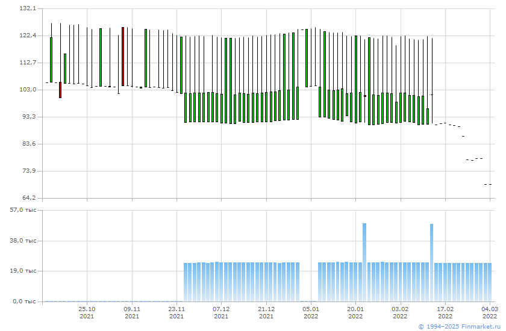Click the 17.02 2022 date label

click(x=445, y=312)
